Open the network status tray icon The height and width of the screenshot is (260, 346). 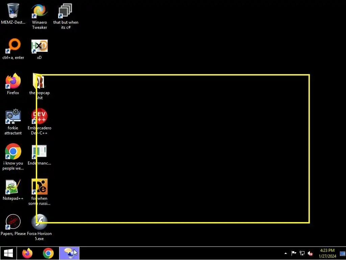point(302,253)
